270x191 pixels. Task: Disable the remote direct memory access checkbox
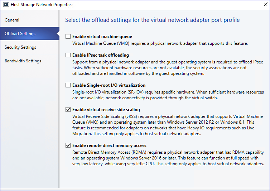(x=68, y=145)
